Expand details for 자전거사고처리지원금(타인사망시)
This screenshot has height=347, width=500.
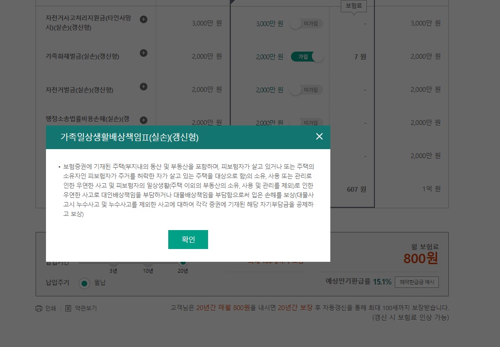tap(144, 19)
